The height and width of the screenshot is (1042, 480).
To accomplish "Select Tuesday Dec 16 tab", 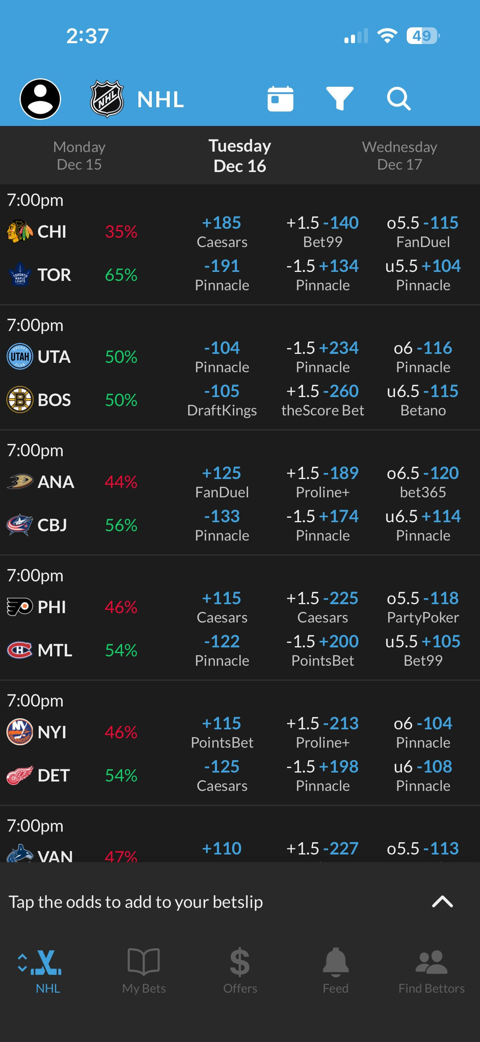I will coord(239,155).
